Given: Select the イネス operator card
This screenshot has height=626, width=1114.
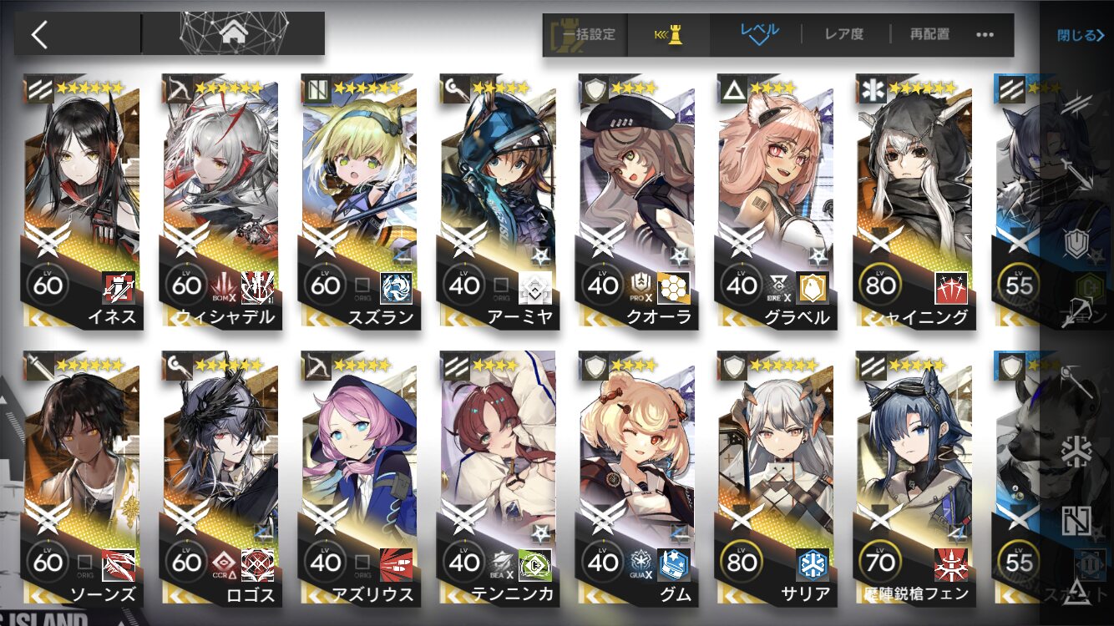Looking at the screenshot, I should [84, 201].
